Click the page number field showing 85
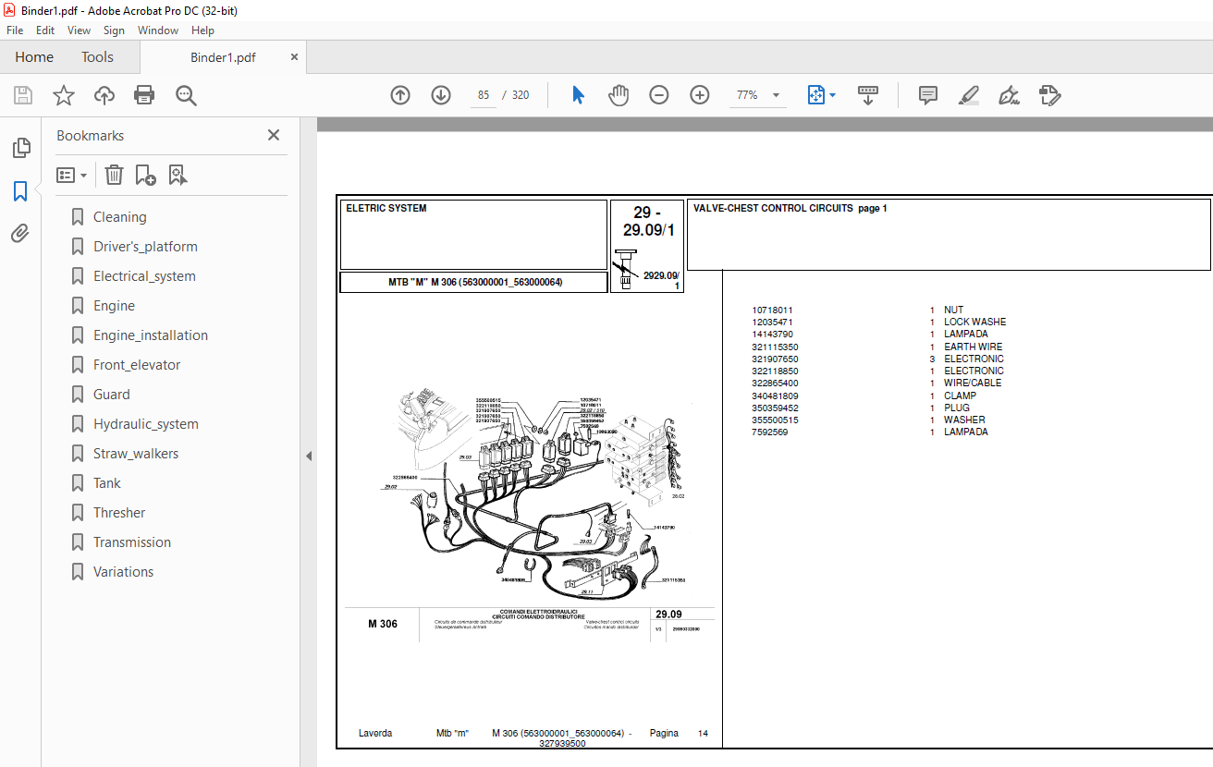 [484, 95]
